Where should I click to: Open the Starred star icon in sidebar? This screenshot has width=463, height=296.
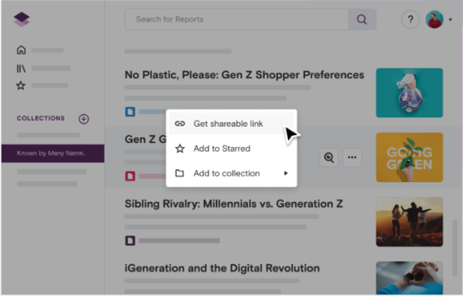21,86
